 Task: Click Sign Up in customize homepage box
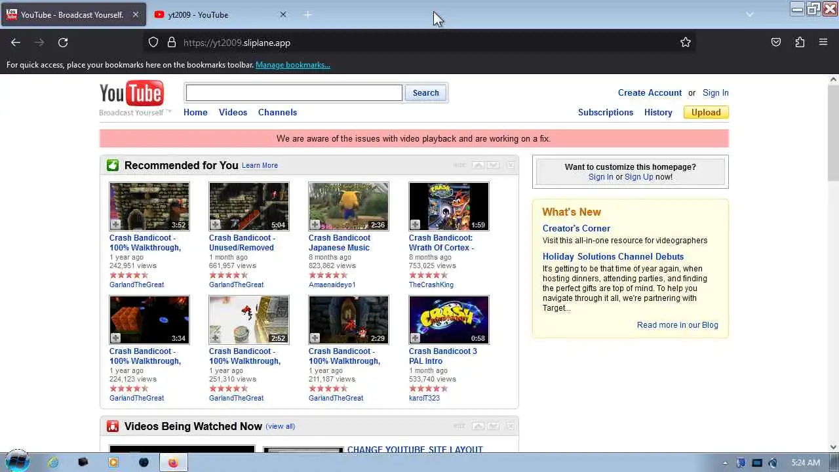click(x=639, y=177)
